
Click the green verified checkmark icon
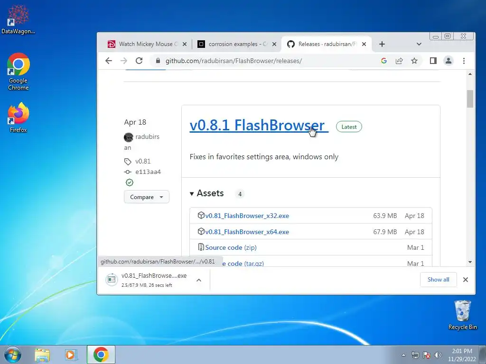(x=130, y=182)
